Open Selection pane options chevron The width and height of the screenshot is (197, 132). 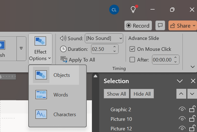(x=180, y=81)
